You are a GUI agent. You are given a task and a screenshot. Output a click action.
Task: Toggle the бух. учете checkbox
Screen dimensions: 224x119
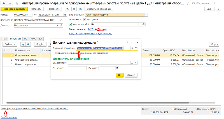pos(85,19)
